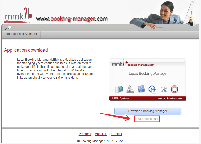Click the globe sync icon in LBM splash
Screen dimensions: 201x144
coord(119,89)
